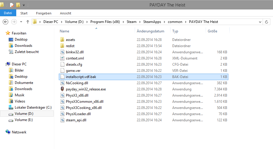Expand address bar history dropdown
The image size is (273, 149).
tap(260, 22)
